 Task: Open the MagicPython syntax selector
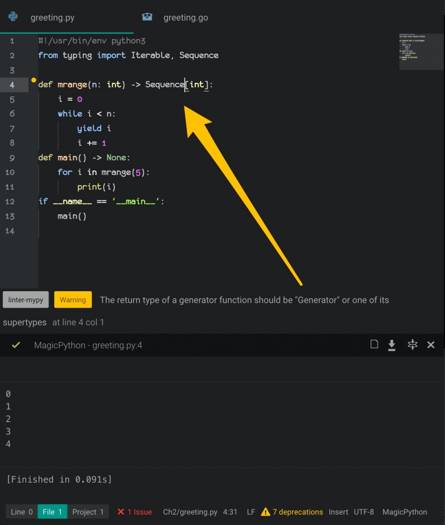pyautogui.click(x=405, y=512)
